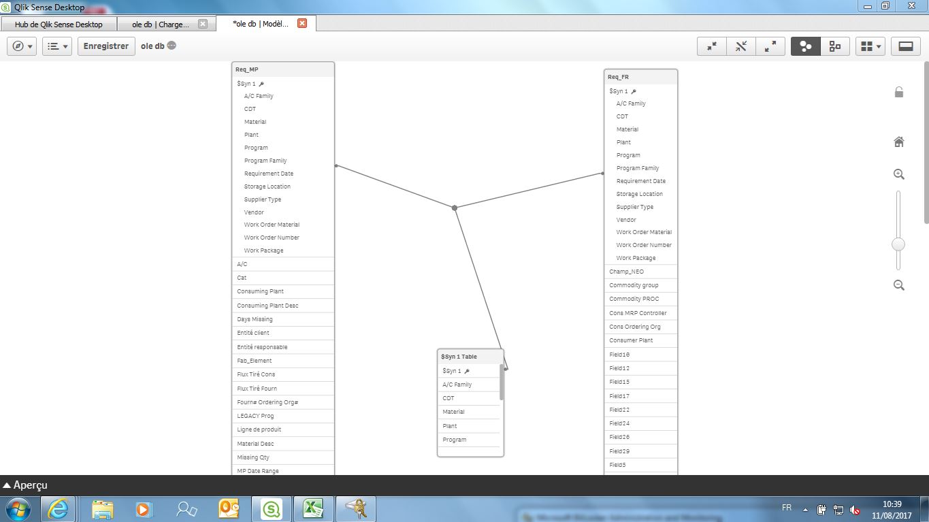Select A/C Family field in $Syn 1 Table
The width and height of the screenshot is (929, 522).
[x=468, y=385]
